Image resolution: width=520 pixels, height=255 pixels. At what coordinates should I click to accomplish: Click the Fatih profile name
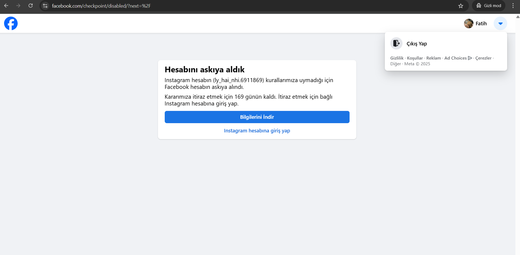click(481, 24)
